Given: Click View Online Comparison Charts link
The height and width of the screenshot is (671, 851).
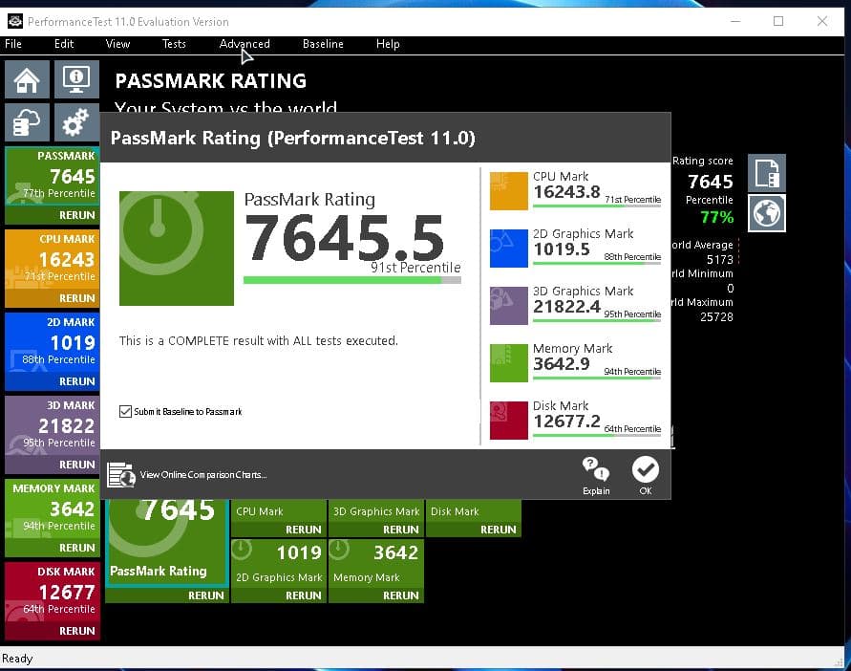Looking at the screenshot, I should coord(203,474).
